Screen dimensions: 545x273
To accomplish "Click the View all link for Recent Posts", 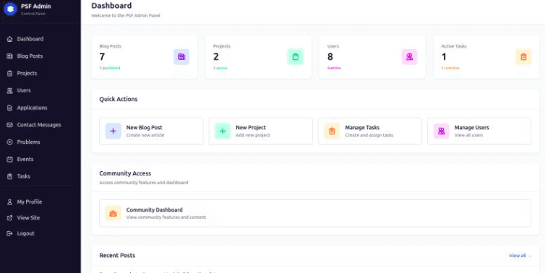I will click(x=520, y=256).
